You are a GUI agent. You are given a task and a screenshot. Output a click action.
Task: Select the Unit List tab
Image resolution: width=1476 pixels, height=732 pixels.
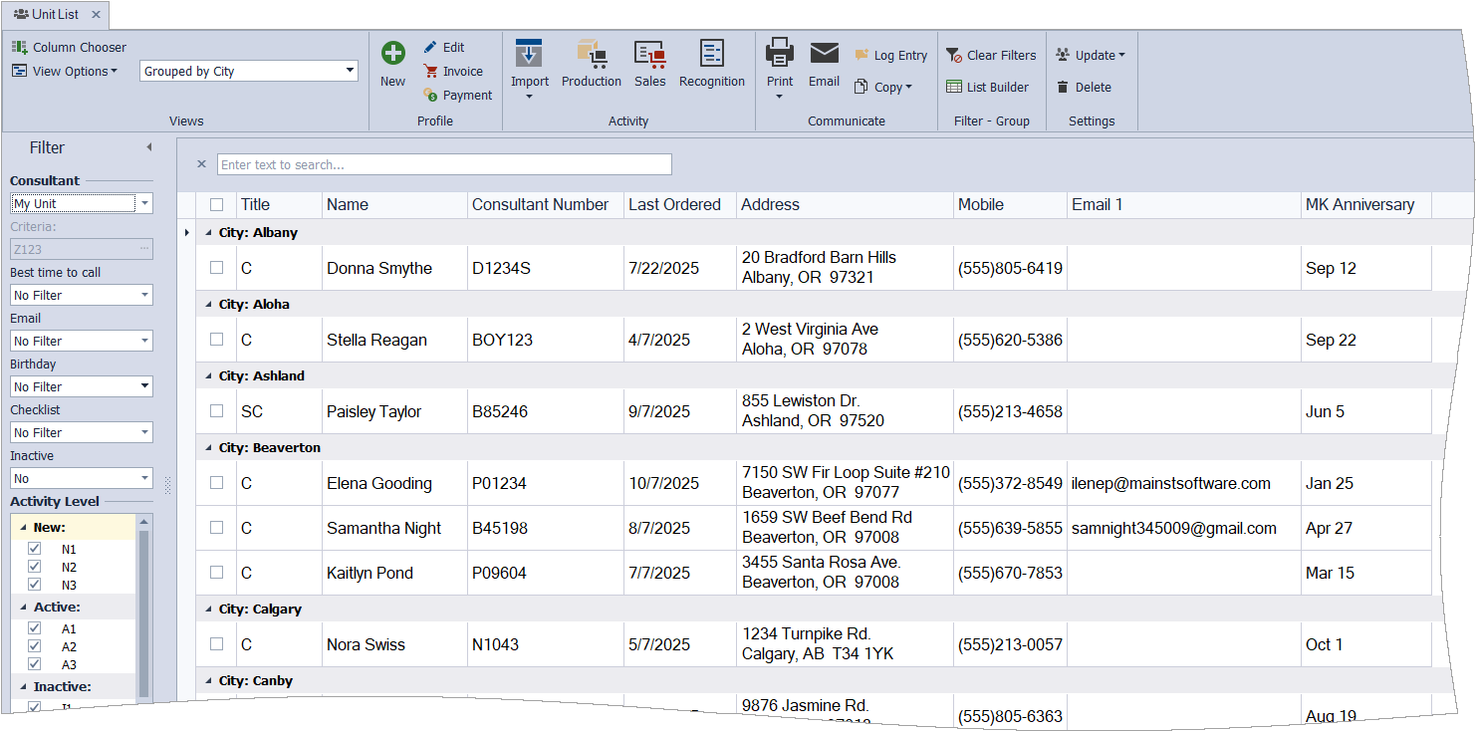(x=55, y=14)
